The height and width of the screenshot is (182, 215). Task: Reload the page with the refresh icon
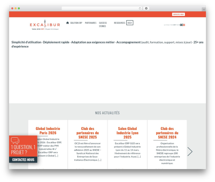(x=140, y=8)
